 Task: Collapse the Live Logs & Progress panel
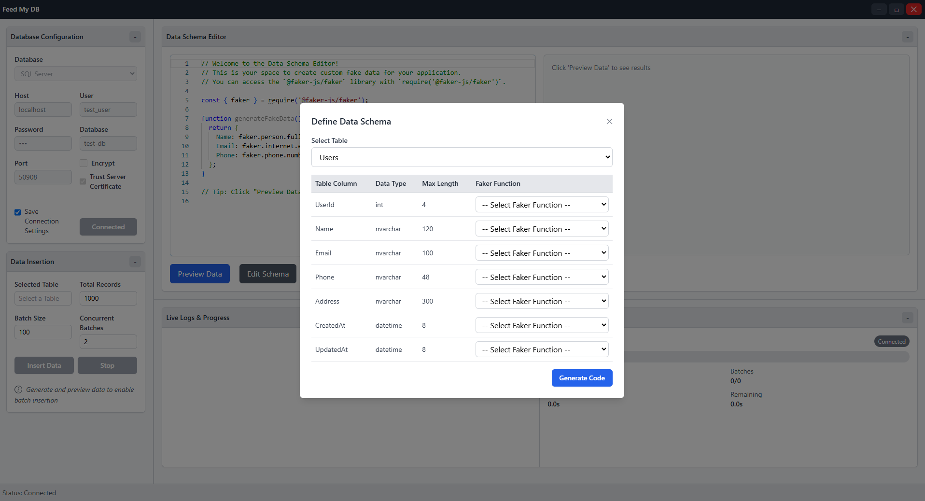click(x=908, y=318)
